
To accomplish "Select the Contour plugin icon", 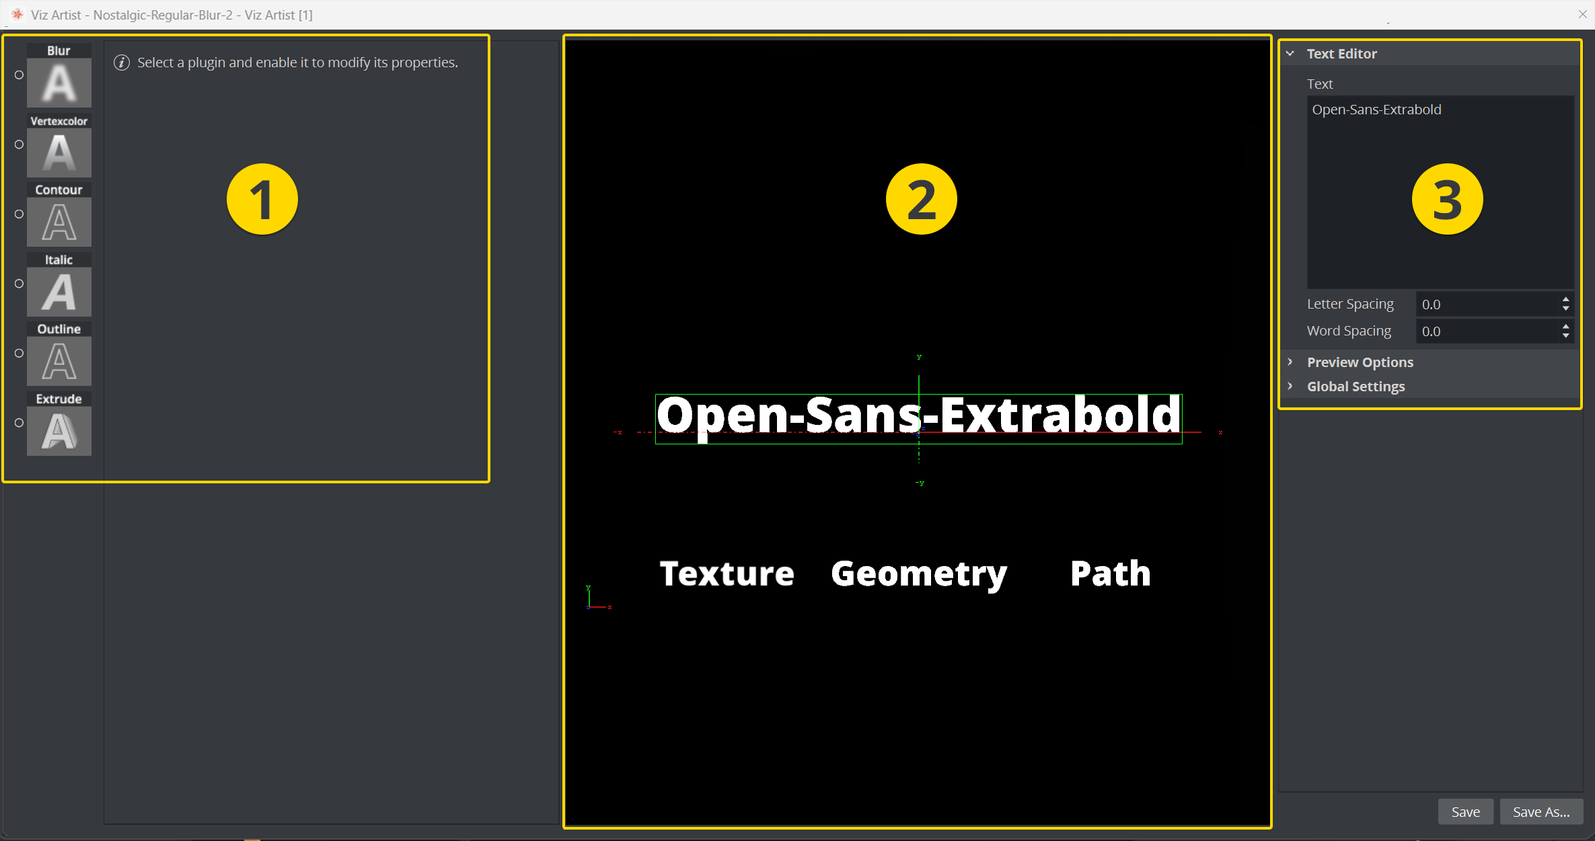I will (59, 222).
